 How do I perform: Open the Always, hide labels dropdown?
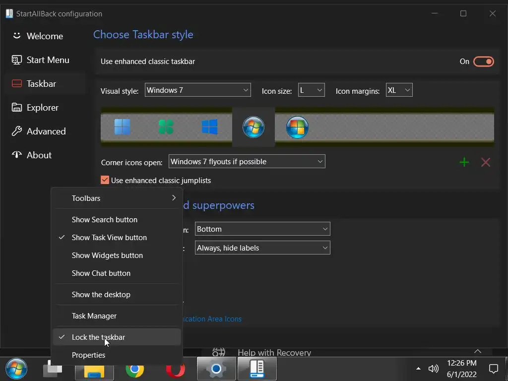[x=262, y=248]
